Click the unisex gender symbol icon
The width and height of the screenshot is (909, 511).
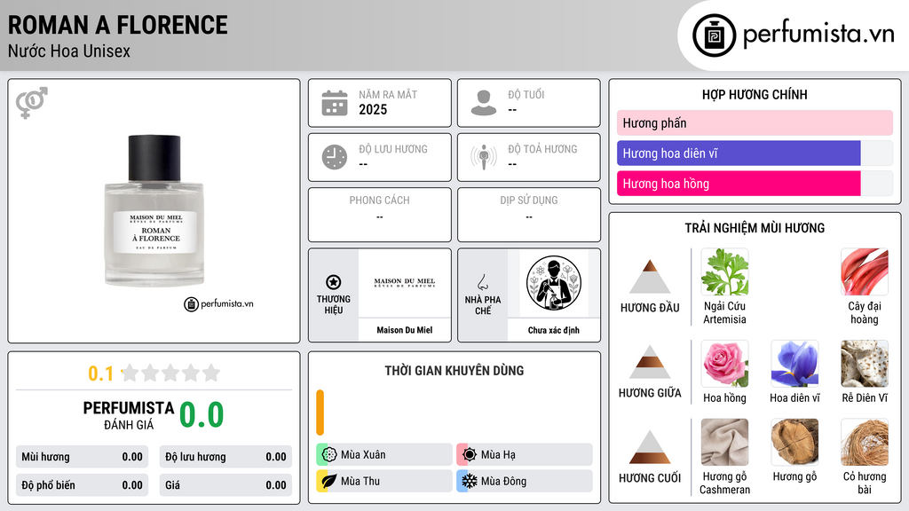pyautogui.click(x=32, y=103)
